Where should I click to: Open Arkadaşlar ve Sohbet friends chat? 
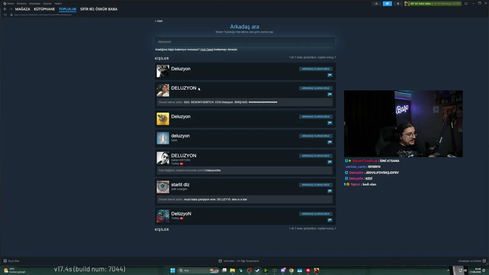(471, 261)
